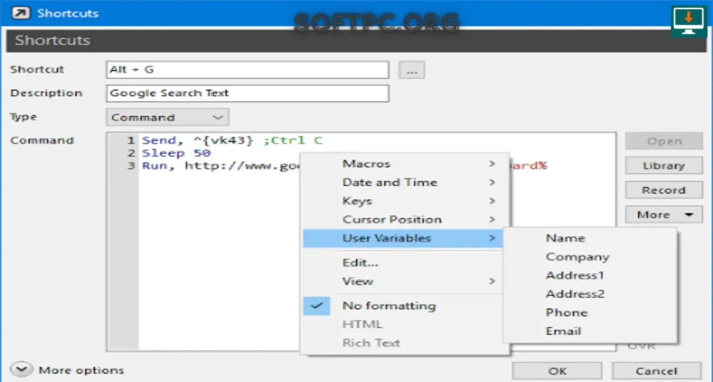Click the Cancel button
The image size is (713, 382).
point(656,371)
